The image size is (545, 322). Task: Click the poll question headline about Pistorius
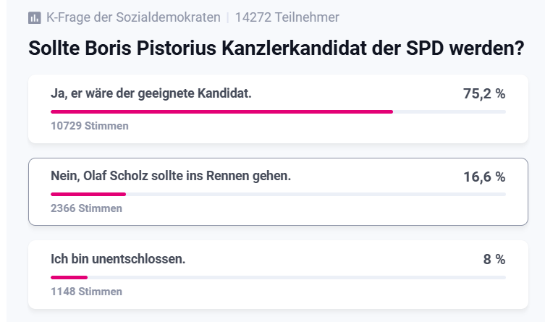click(276, 48)
